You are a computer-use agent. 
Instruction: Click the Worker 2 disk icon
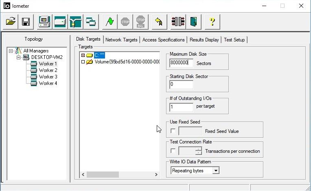[34, 70]
